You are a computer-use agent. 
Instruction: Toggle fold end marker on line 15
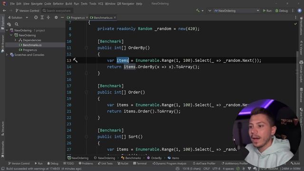pos(86,73)
